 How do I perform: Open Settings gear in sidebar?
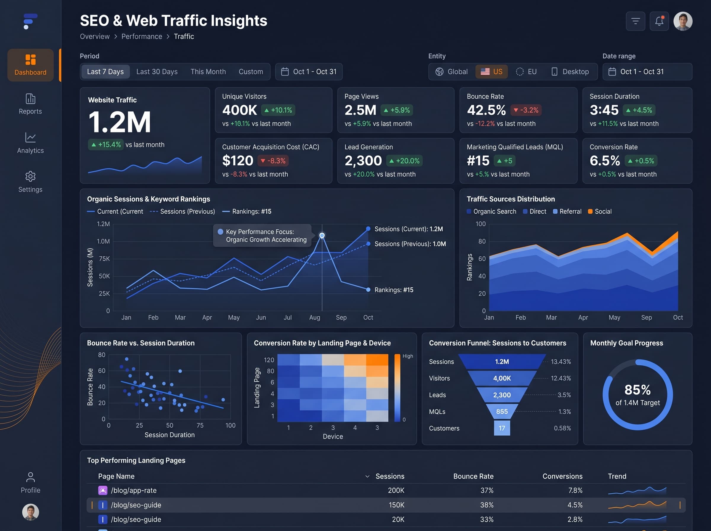coord(30,177)
